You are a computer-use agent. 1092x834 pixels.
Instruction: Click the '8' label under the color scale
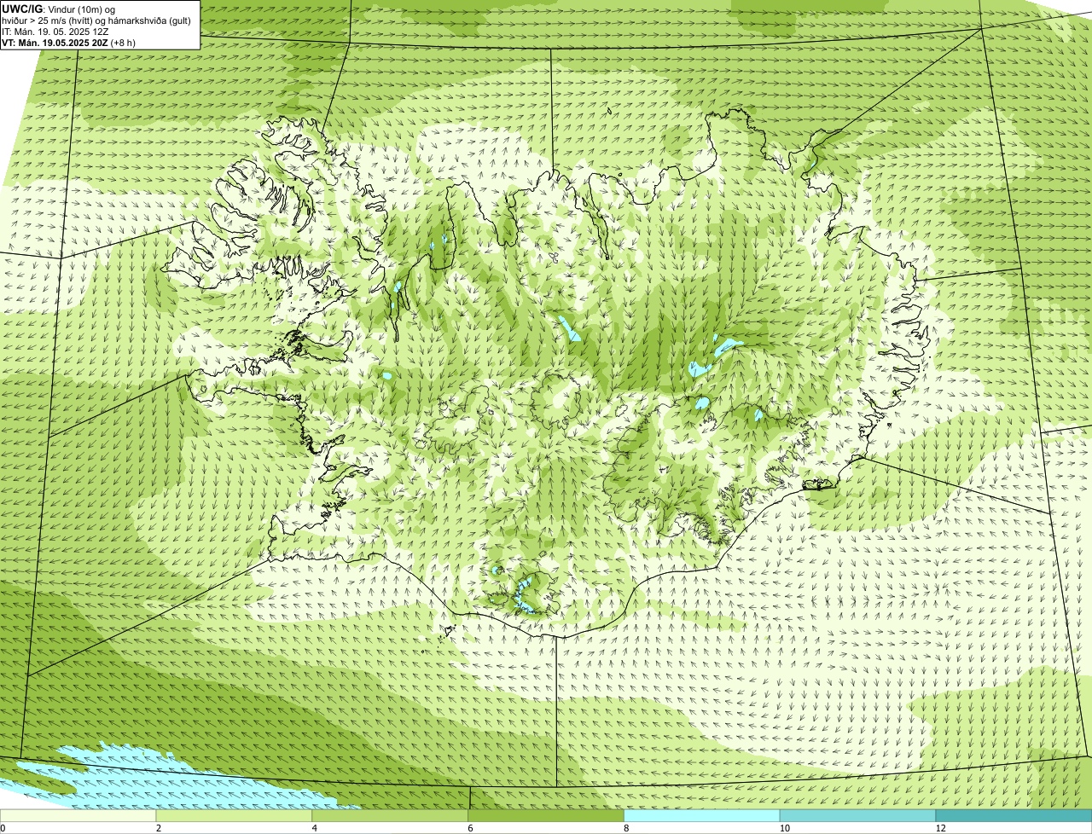point(626,828)
